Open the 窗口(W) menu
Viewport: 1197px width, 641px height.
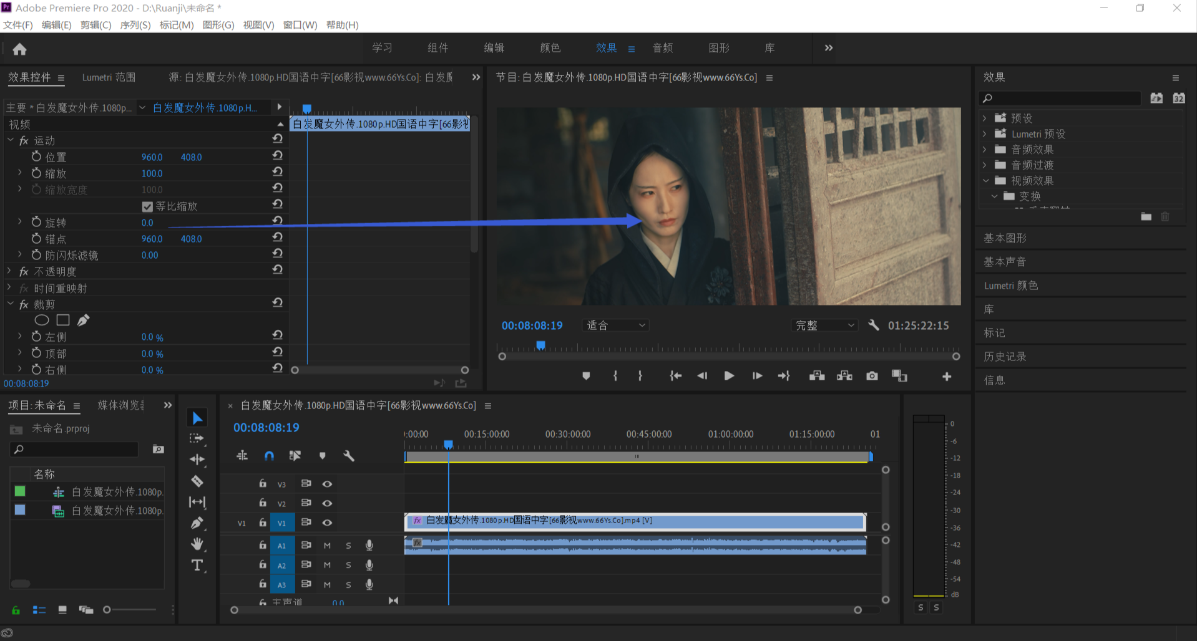click(300, 25)
